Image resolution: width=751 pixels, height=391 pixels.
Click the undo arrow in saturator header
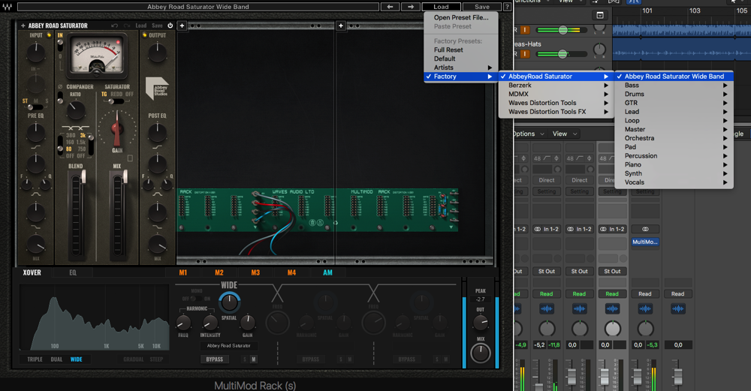[x=114, y=26]
